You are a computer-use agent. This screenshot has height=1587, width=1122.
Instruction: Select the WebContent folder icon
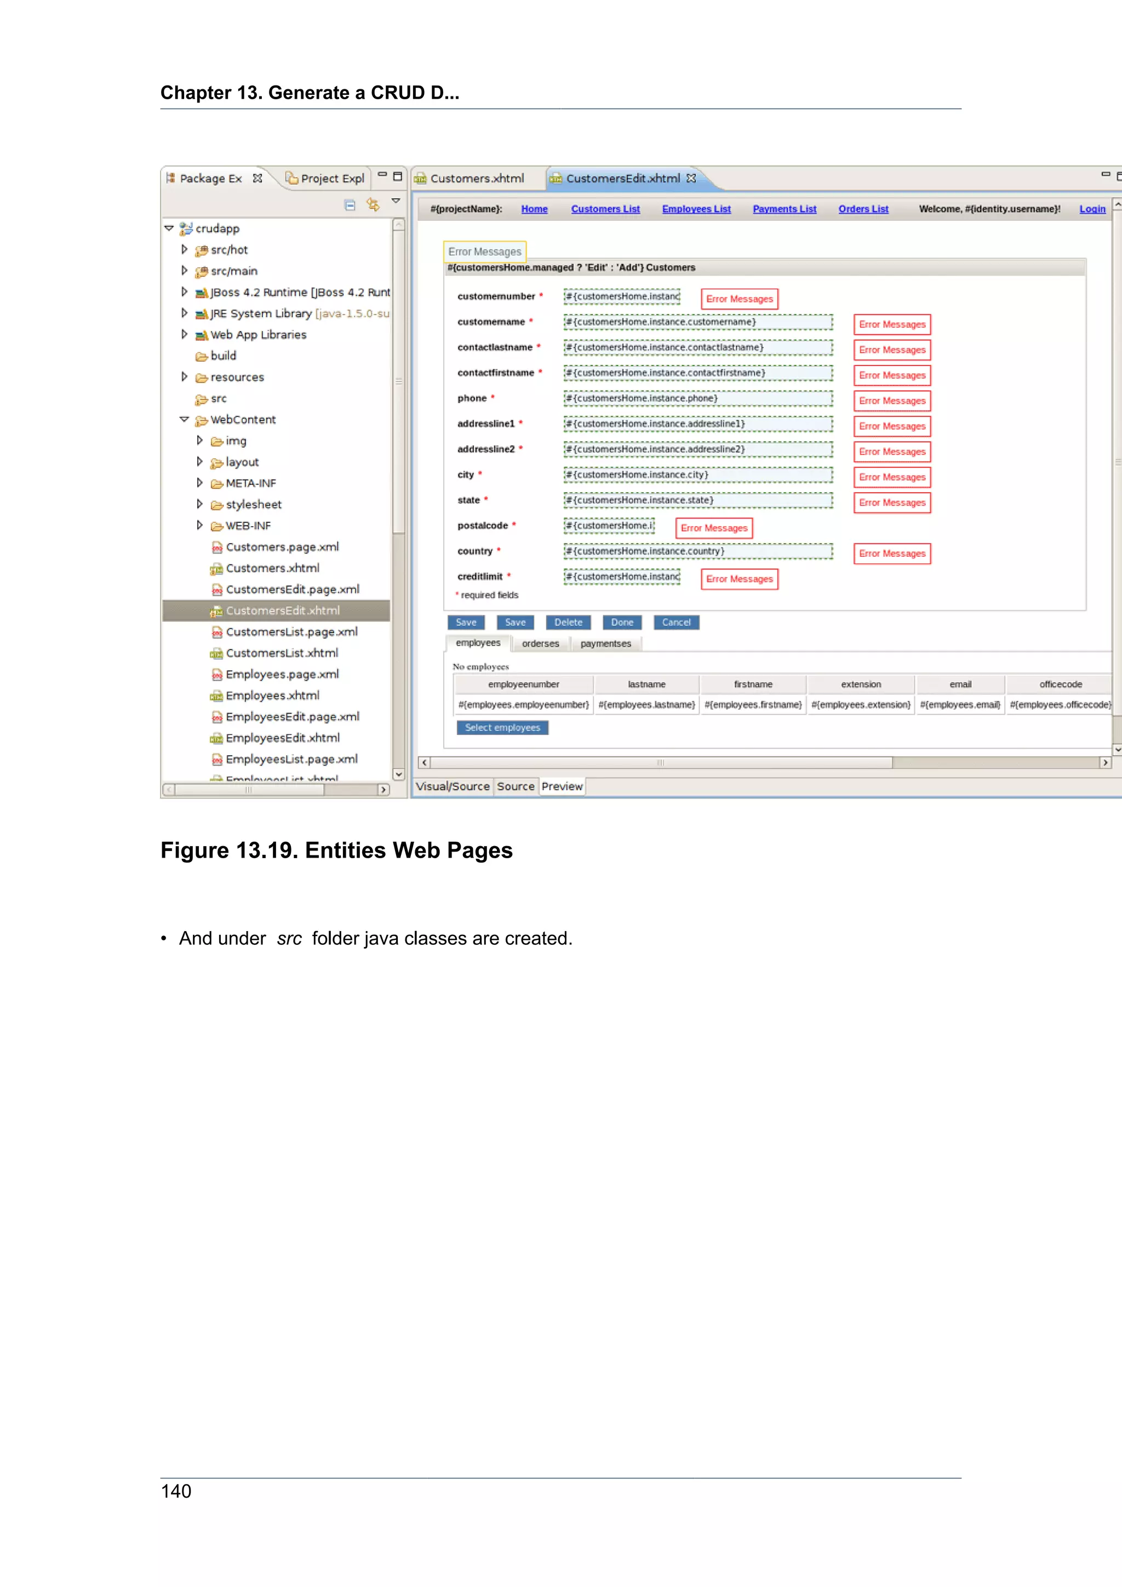201,420
